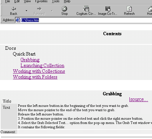Open the Tools menu
152x139 pixels.
coord(56,2)
